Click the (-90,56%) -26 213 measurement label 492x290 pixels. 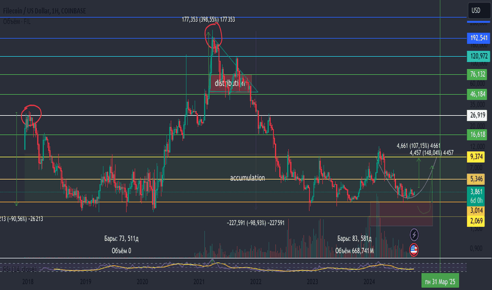pos(21,219)
